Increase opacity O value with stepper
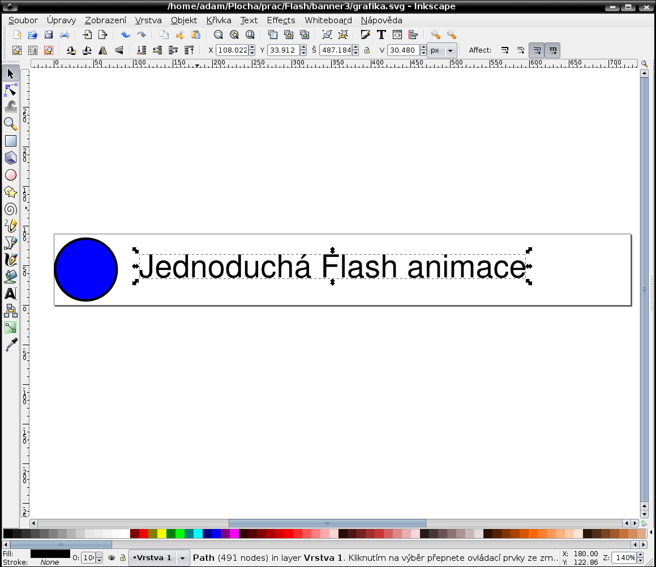 click(x=99, y=555)
